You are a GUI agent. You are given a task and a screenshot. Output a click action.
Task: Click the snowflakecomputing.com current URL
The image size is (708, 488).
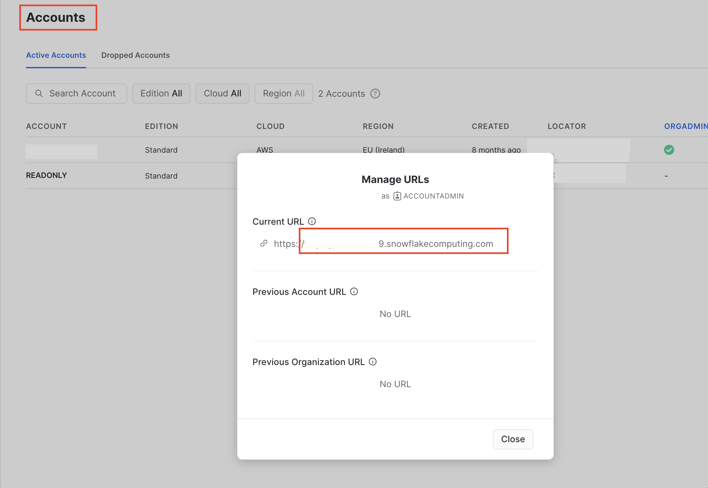click(435, 244)
